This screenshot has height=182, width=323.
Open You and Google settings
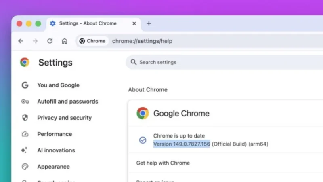(58, 85)
